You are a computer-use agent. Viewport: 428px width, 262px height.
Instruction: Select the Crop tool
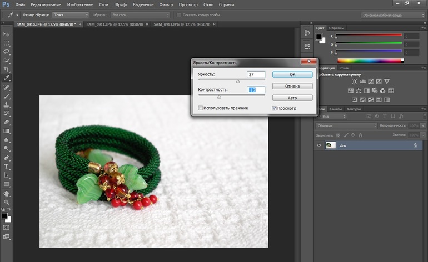click(7, 69)
